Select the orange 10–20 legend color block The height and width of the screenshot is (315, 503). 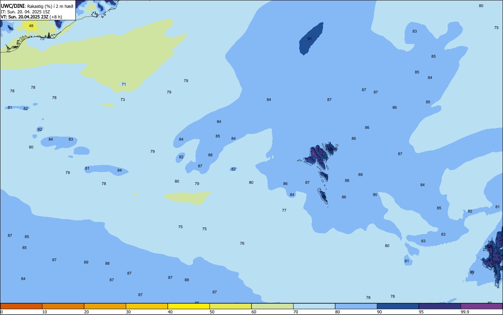click(x=63, y=306)
